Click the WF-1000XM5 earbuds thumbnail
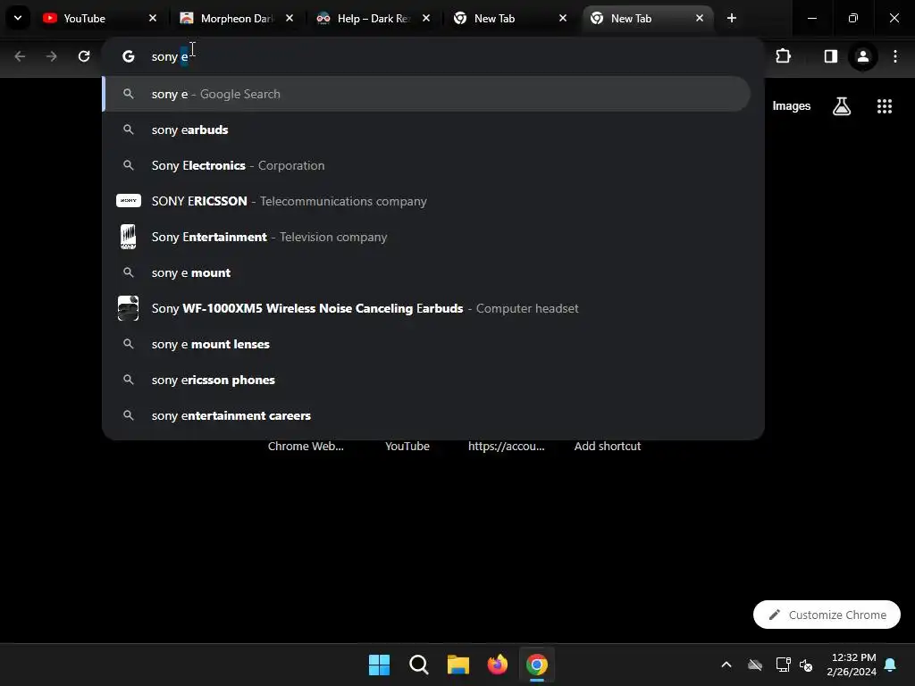This screenshot has width=915, height=686. pos(129,308)
